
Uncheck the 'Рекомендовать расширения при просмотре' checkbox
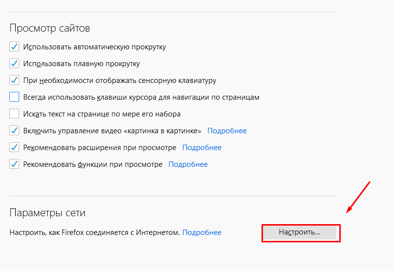pos(14,148)
